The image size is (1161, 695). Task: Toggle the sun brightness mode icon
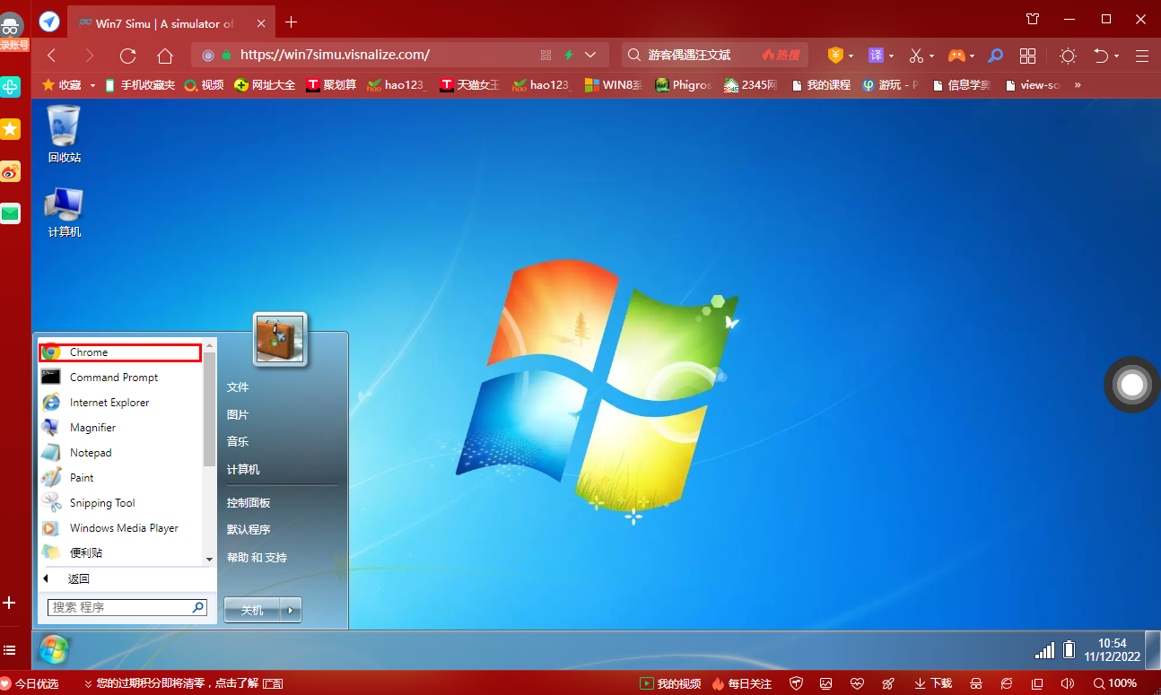coord(1068,56)
